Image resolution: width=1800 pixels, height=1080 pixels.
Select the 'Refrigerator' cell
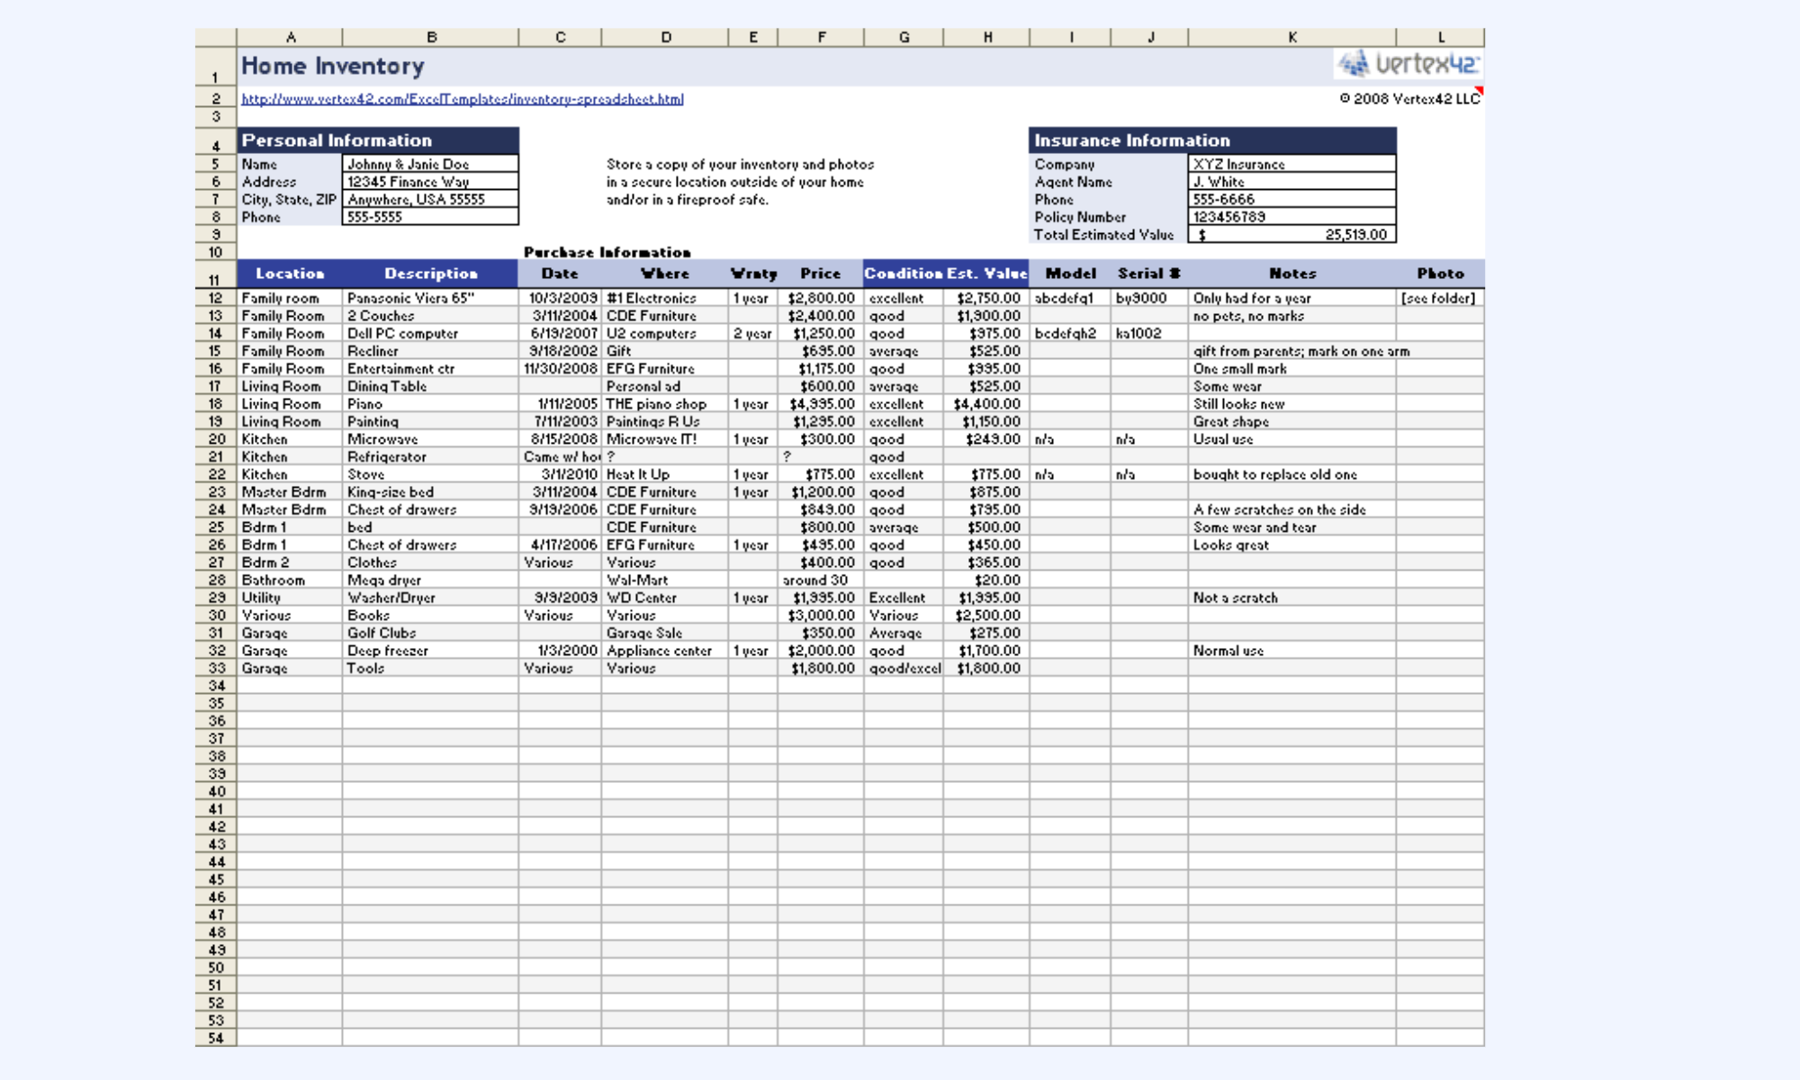tap(430, 457)
